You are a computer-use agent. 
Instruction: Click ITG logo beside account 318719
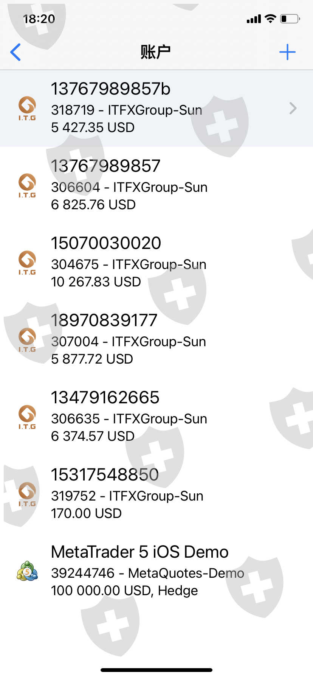pyautogui.click(x=27, y=108)
